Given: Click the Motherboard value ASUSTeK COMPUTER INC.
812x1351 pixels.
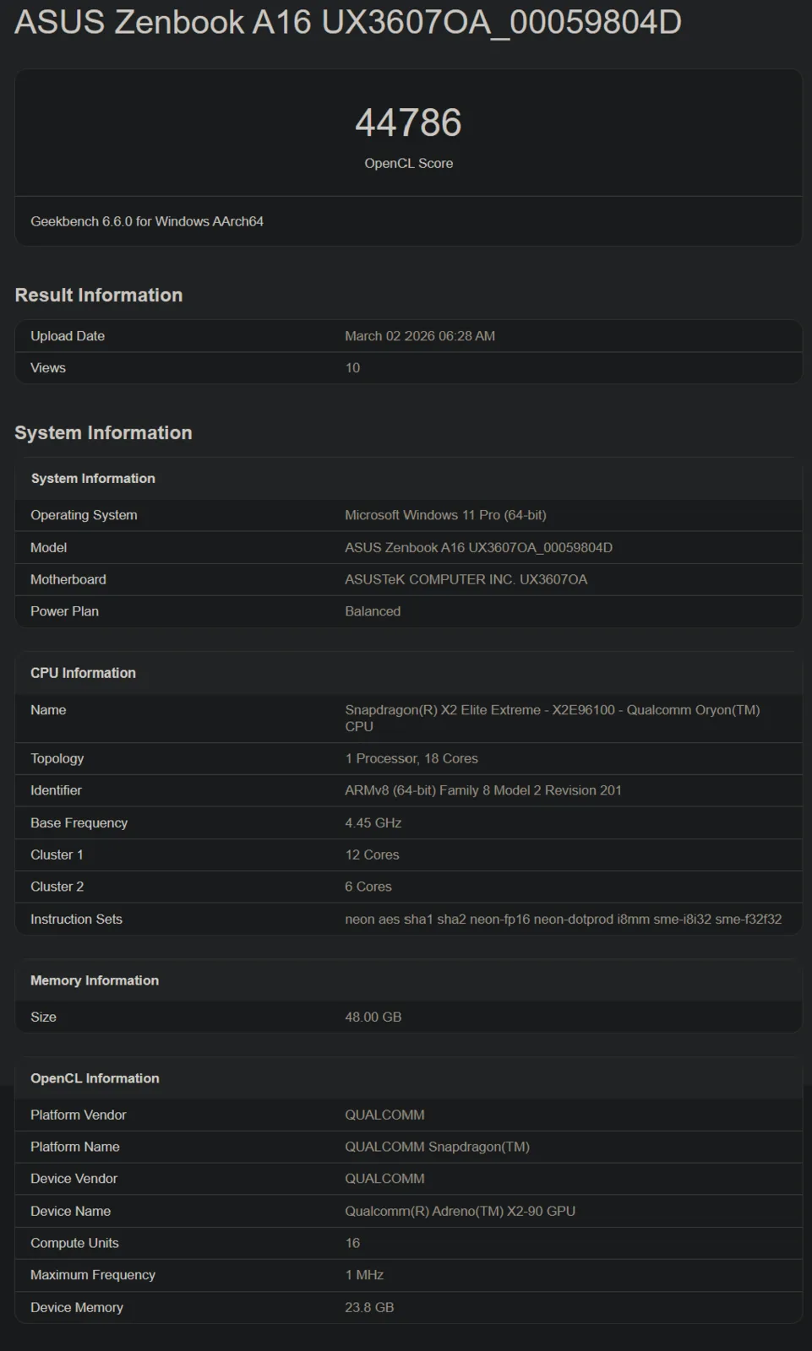Looking at the screenshot, I should [466, 579].
